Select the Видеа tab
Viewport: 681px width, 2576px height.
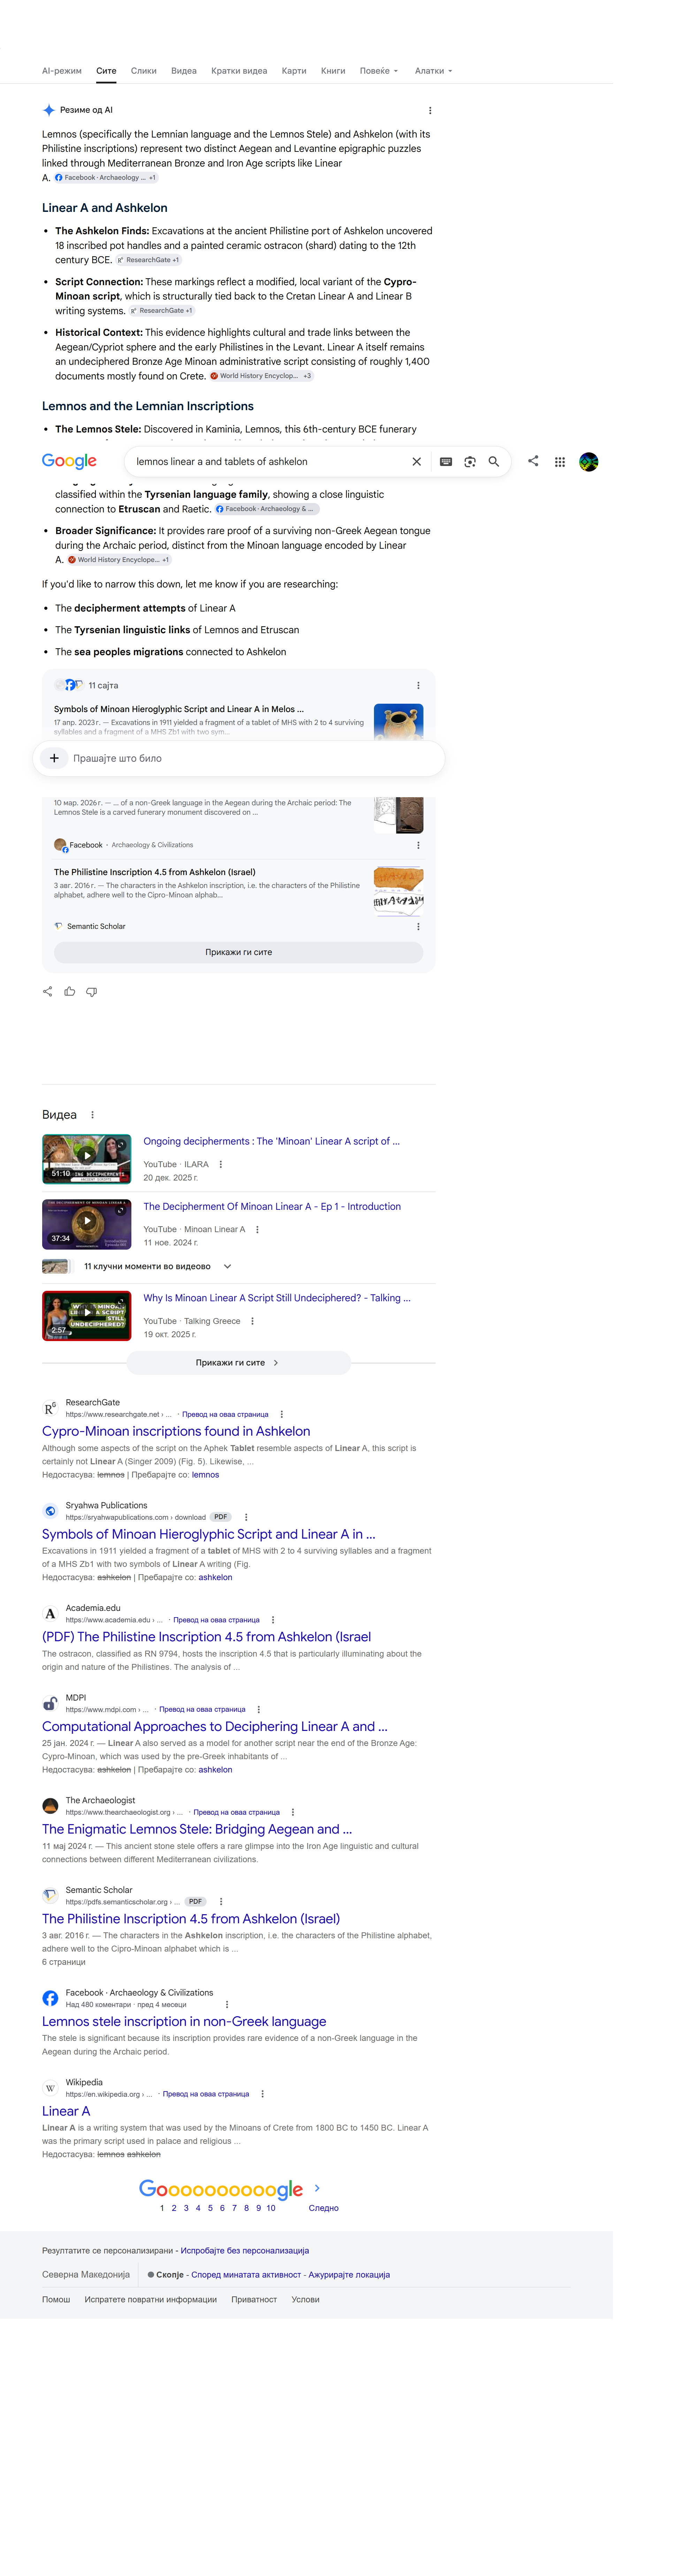[x=184, y=71]
